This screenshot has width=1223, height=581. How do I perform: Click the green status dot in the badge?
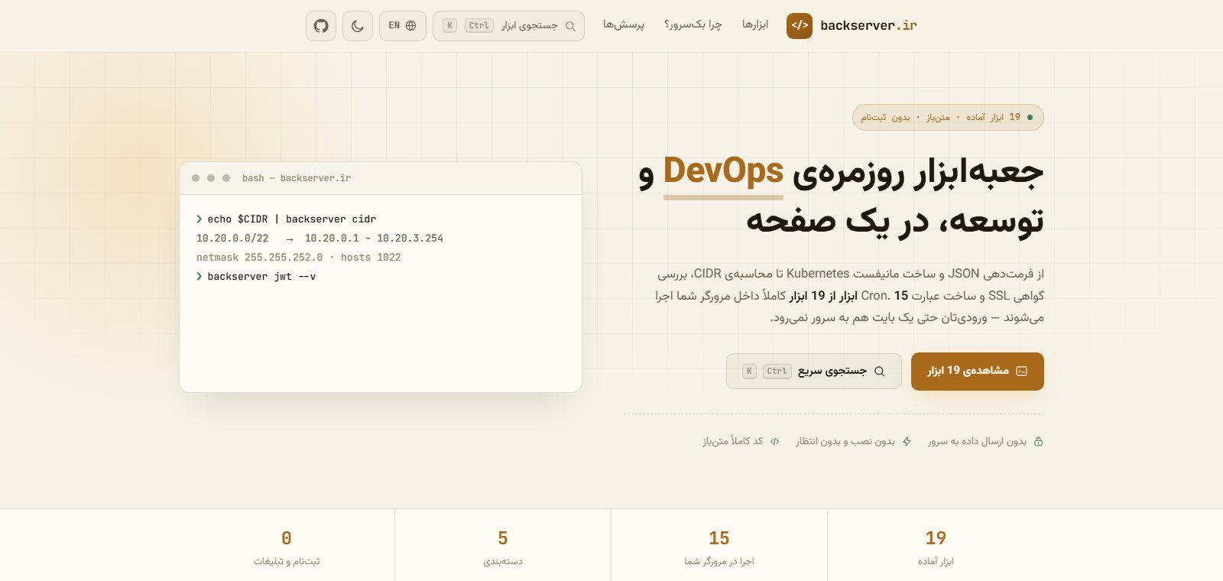[1030, 117]
